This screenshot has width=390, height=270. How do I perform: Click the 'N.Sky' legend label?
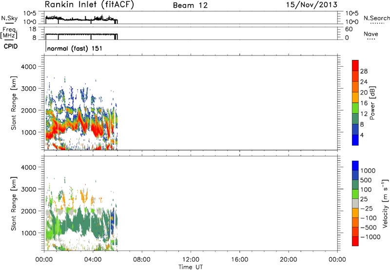[9, 18]
